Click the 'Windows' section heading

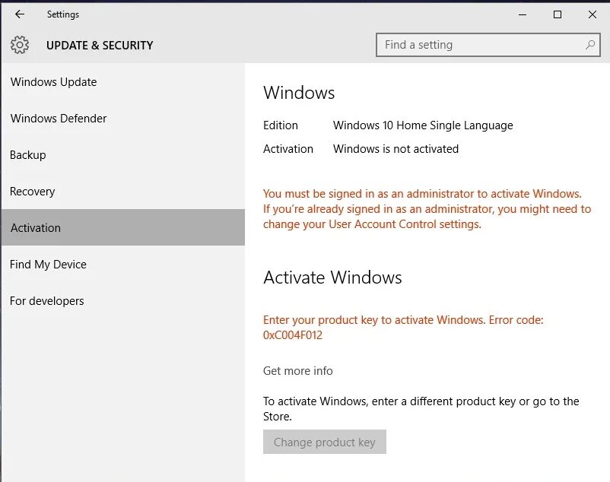[x=299, y=93]
